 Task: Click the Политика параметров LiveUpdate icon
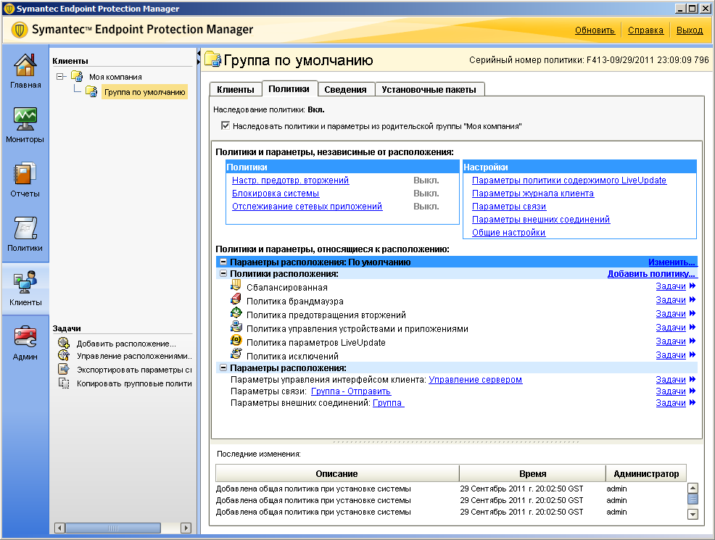[236, 341]
